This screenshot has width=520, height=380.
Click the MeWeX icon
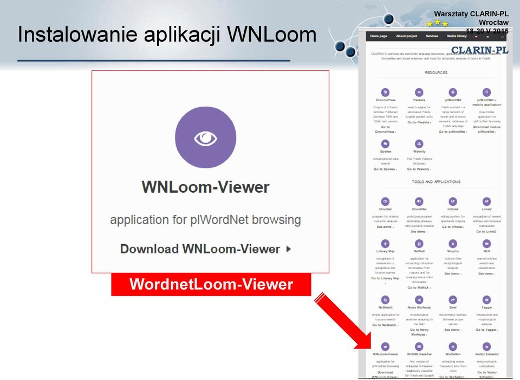pyautogui.click(x=419, y=244)
